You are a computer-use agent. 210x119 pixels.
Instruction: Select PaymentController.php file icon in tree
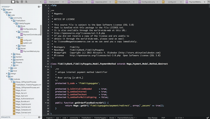(x=21, y=35)
